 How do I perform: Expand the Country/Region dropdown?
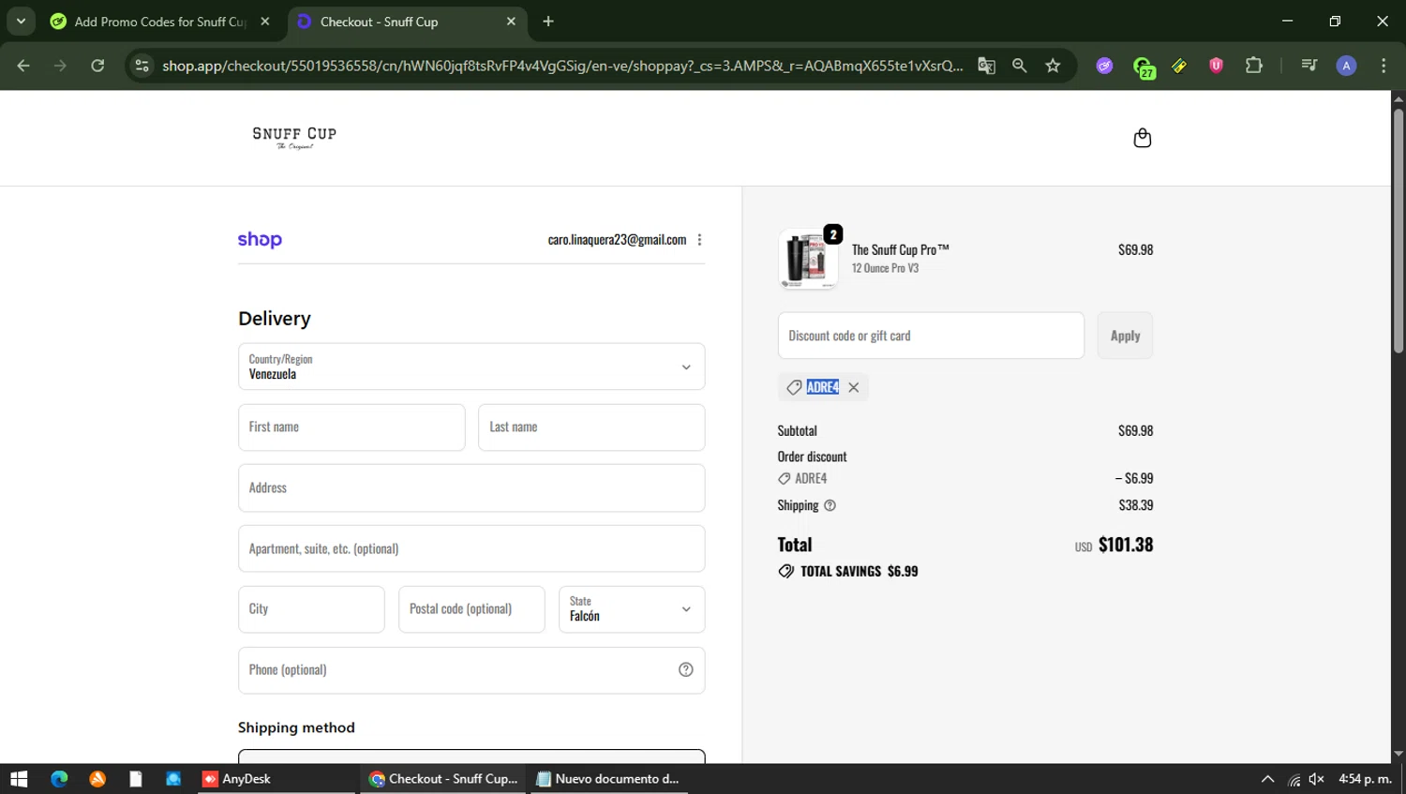tap(471, 367)
